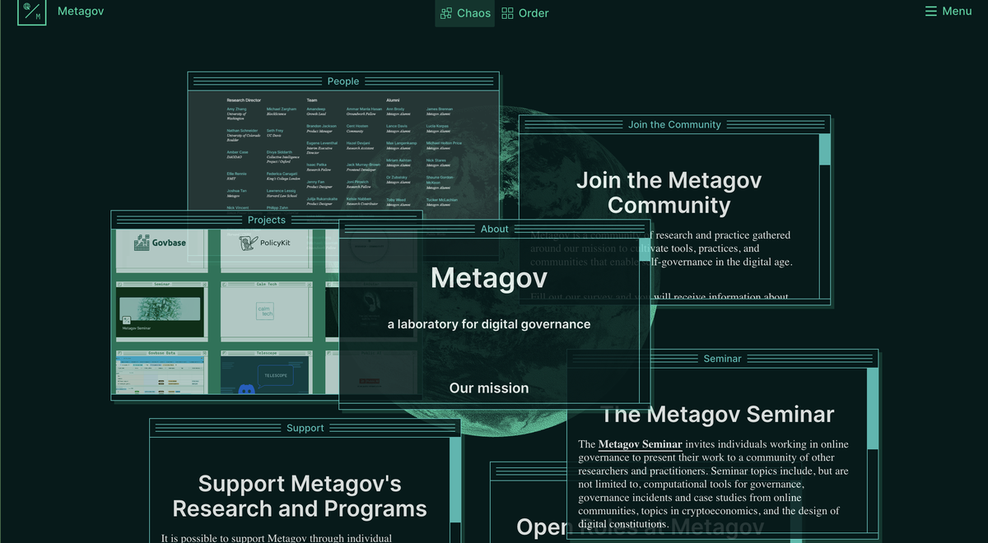Open Nathan Schneider's profile in People
This screenshot has width=988, height=543.
(242, 131)
